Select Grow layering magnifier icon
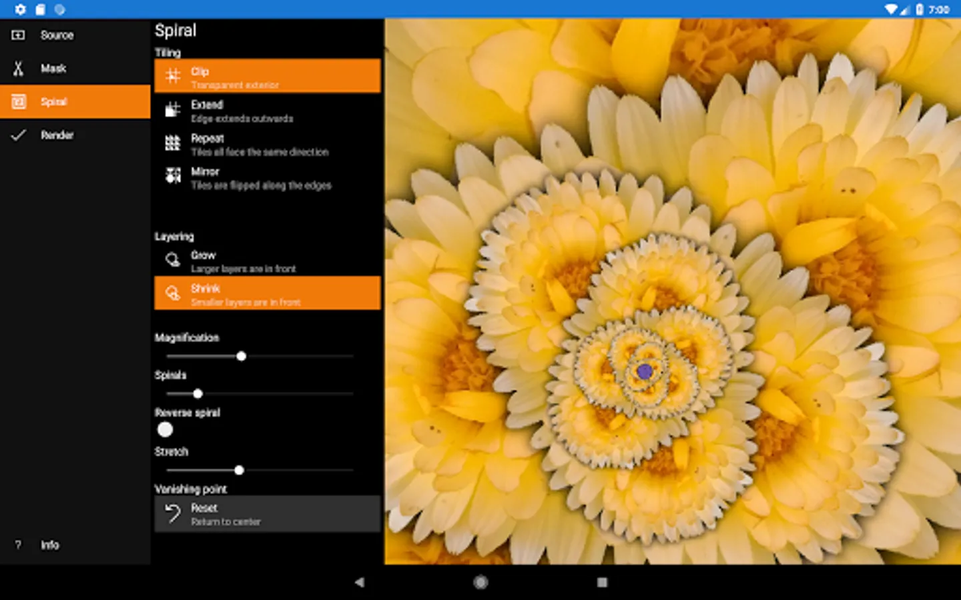Image resolution: width=961 pixels, height=600 pixels. coord(173,260)
